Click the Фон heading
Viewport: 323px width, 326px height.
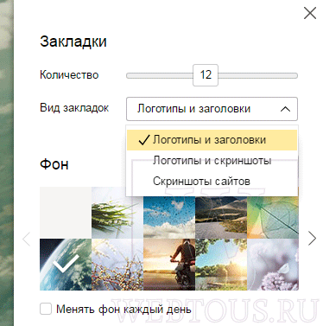[54, 164]
